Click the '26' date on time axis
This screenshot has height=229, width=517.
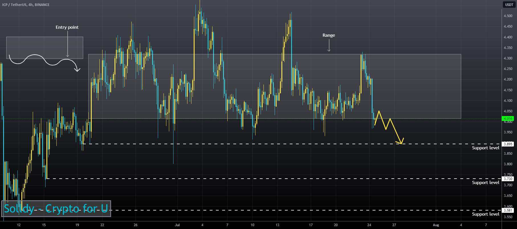click(x=136, y=225)
